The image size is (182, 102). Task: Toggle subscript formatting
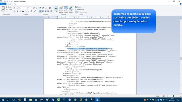point(26,11)
